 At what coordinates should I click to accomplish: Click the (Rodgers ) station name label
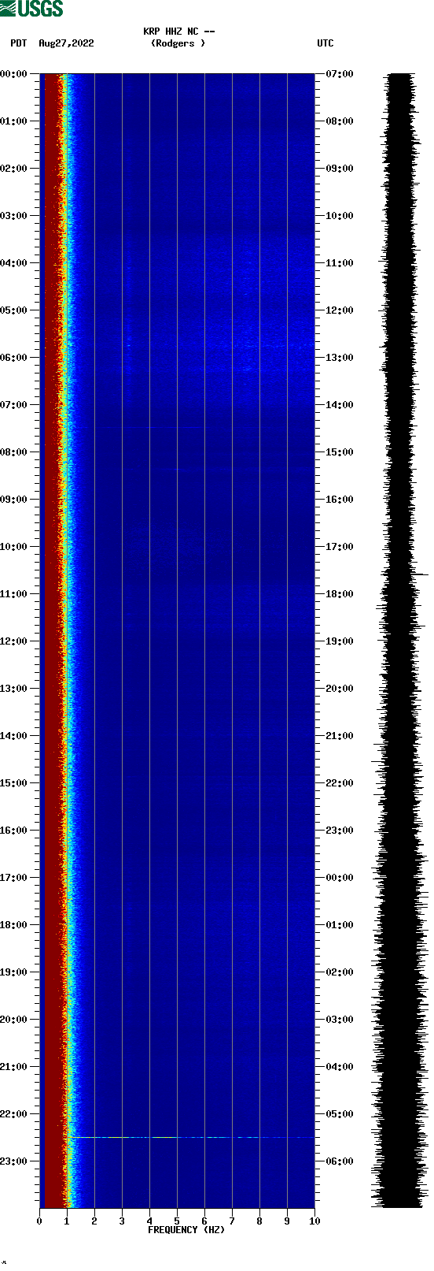178,43
